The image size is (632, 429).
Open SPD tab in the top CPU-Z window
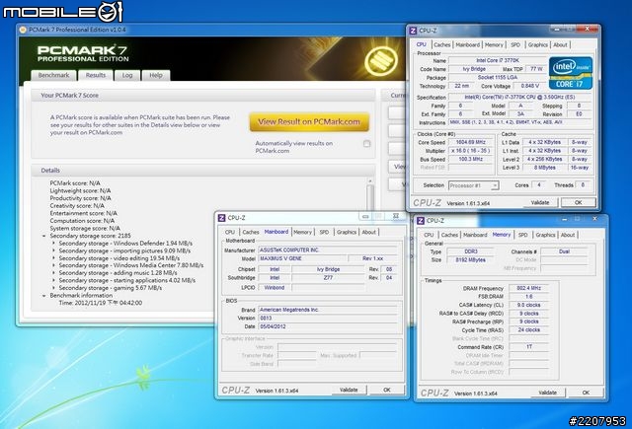click(515, 45)
